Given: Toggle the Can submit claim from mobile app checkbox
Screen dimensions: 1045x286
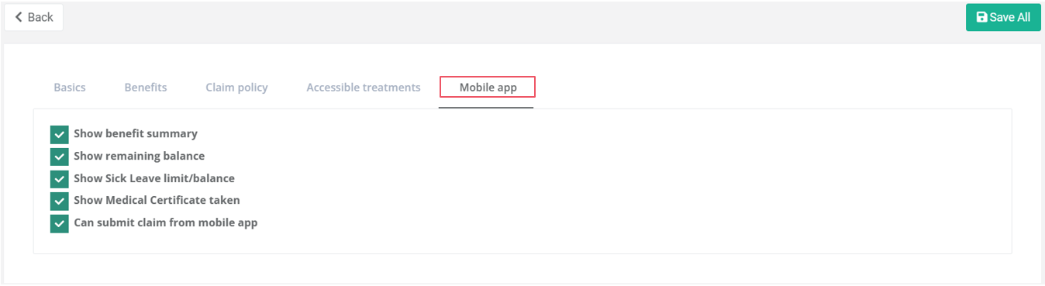Looking at the screenshot, I should pyautogui.click(x=60, y=224).
